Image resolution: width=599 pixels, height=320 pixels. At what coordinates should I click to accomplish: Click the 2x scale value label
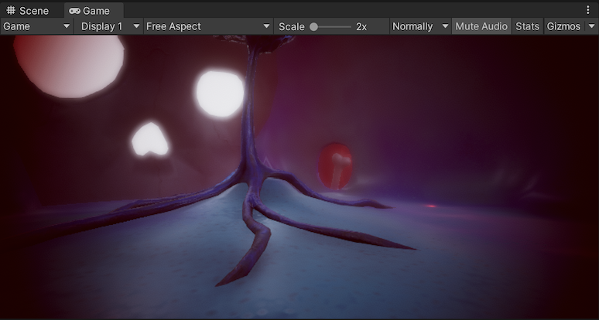pyautogui.click(x=361, y=26)
